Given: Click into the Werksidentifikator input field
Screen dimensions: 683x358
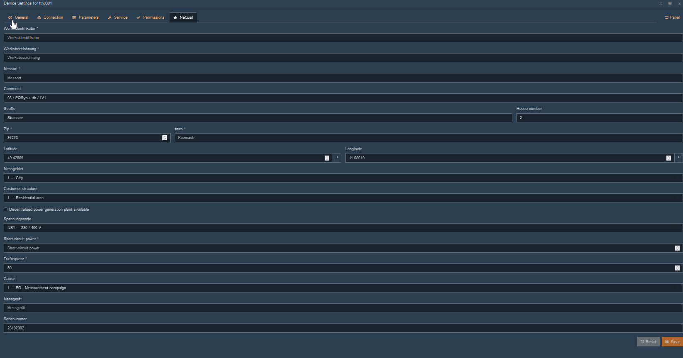Looking at the screenshot, I should click(343, 38).
